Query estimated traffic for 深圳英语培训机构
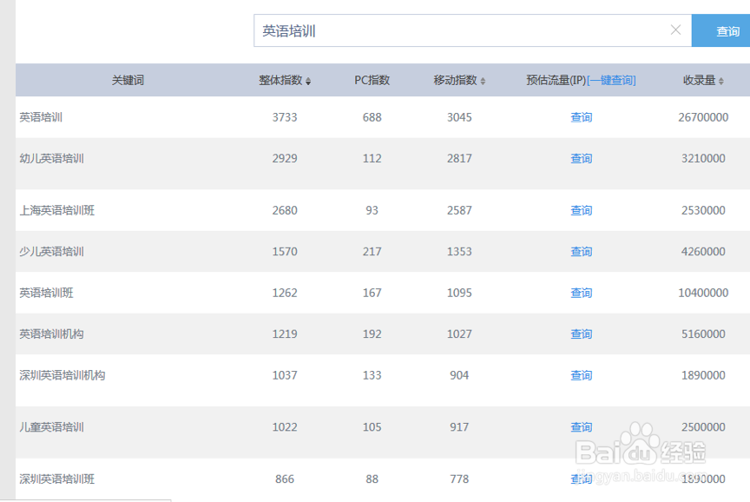The image size is (750, 502). tap(581, 375)
